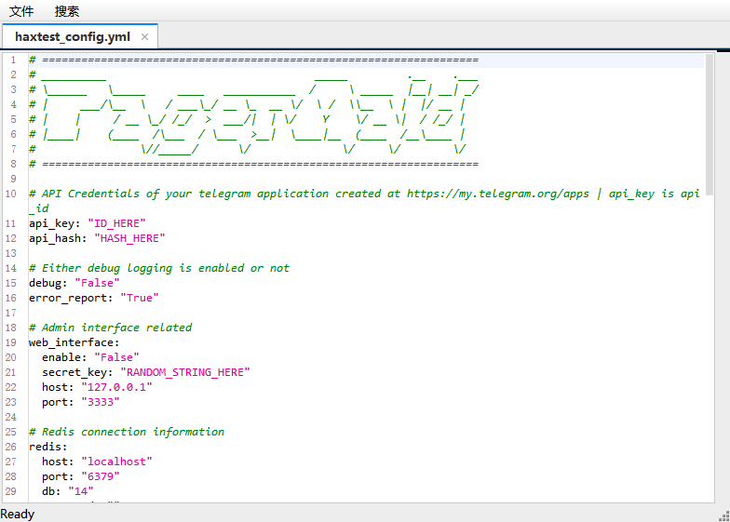This screenshot has width=730, height=522.
Task: Click the error_report value "True"
Action: (x=140, y=298)
